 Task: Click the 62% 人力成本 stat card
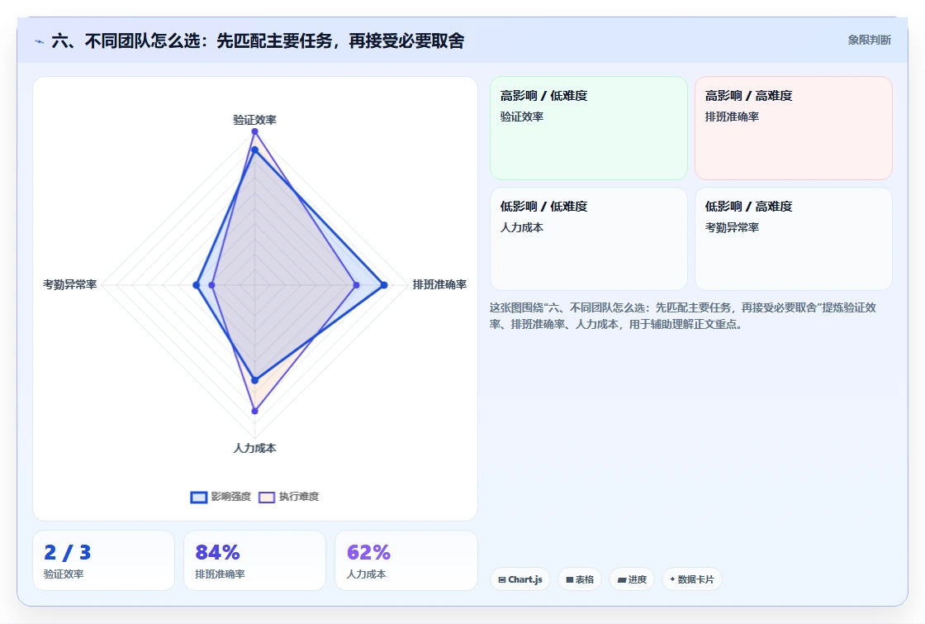click(x=406, y=560)
